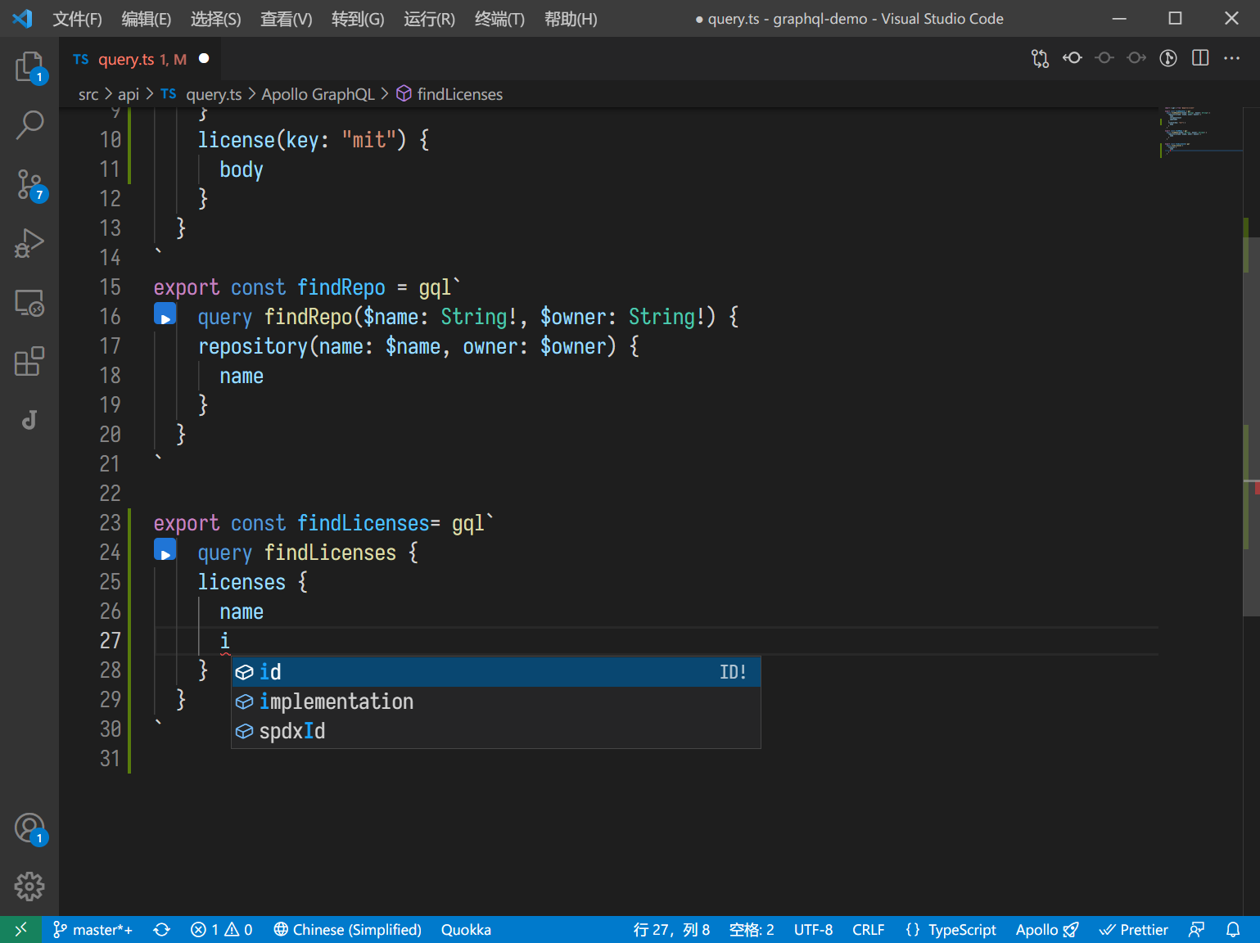
Task: Select the implementation autocomplete suggestion
Action: pos(496,702)
